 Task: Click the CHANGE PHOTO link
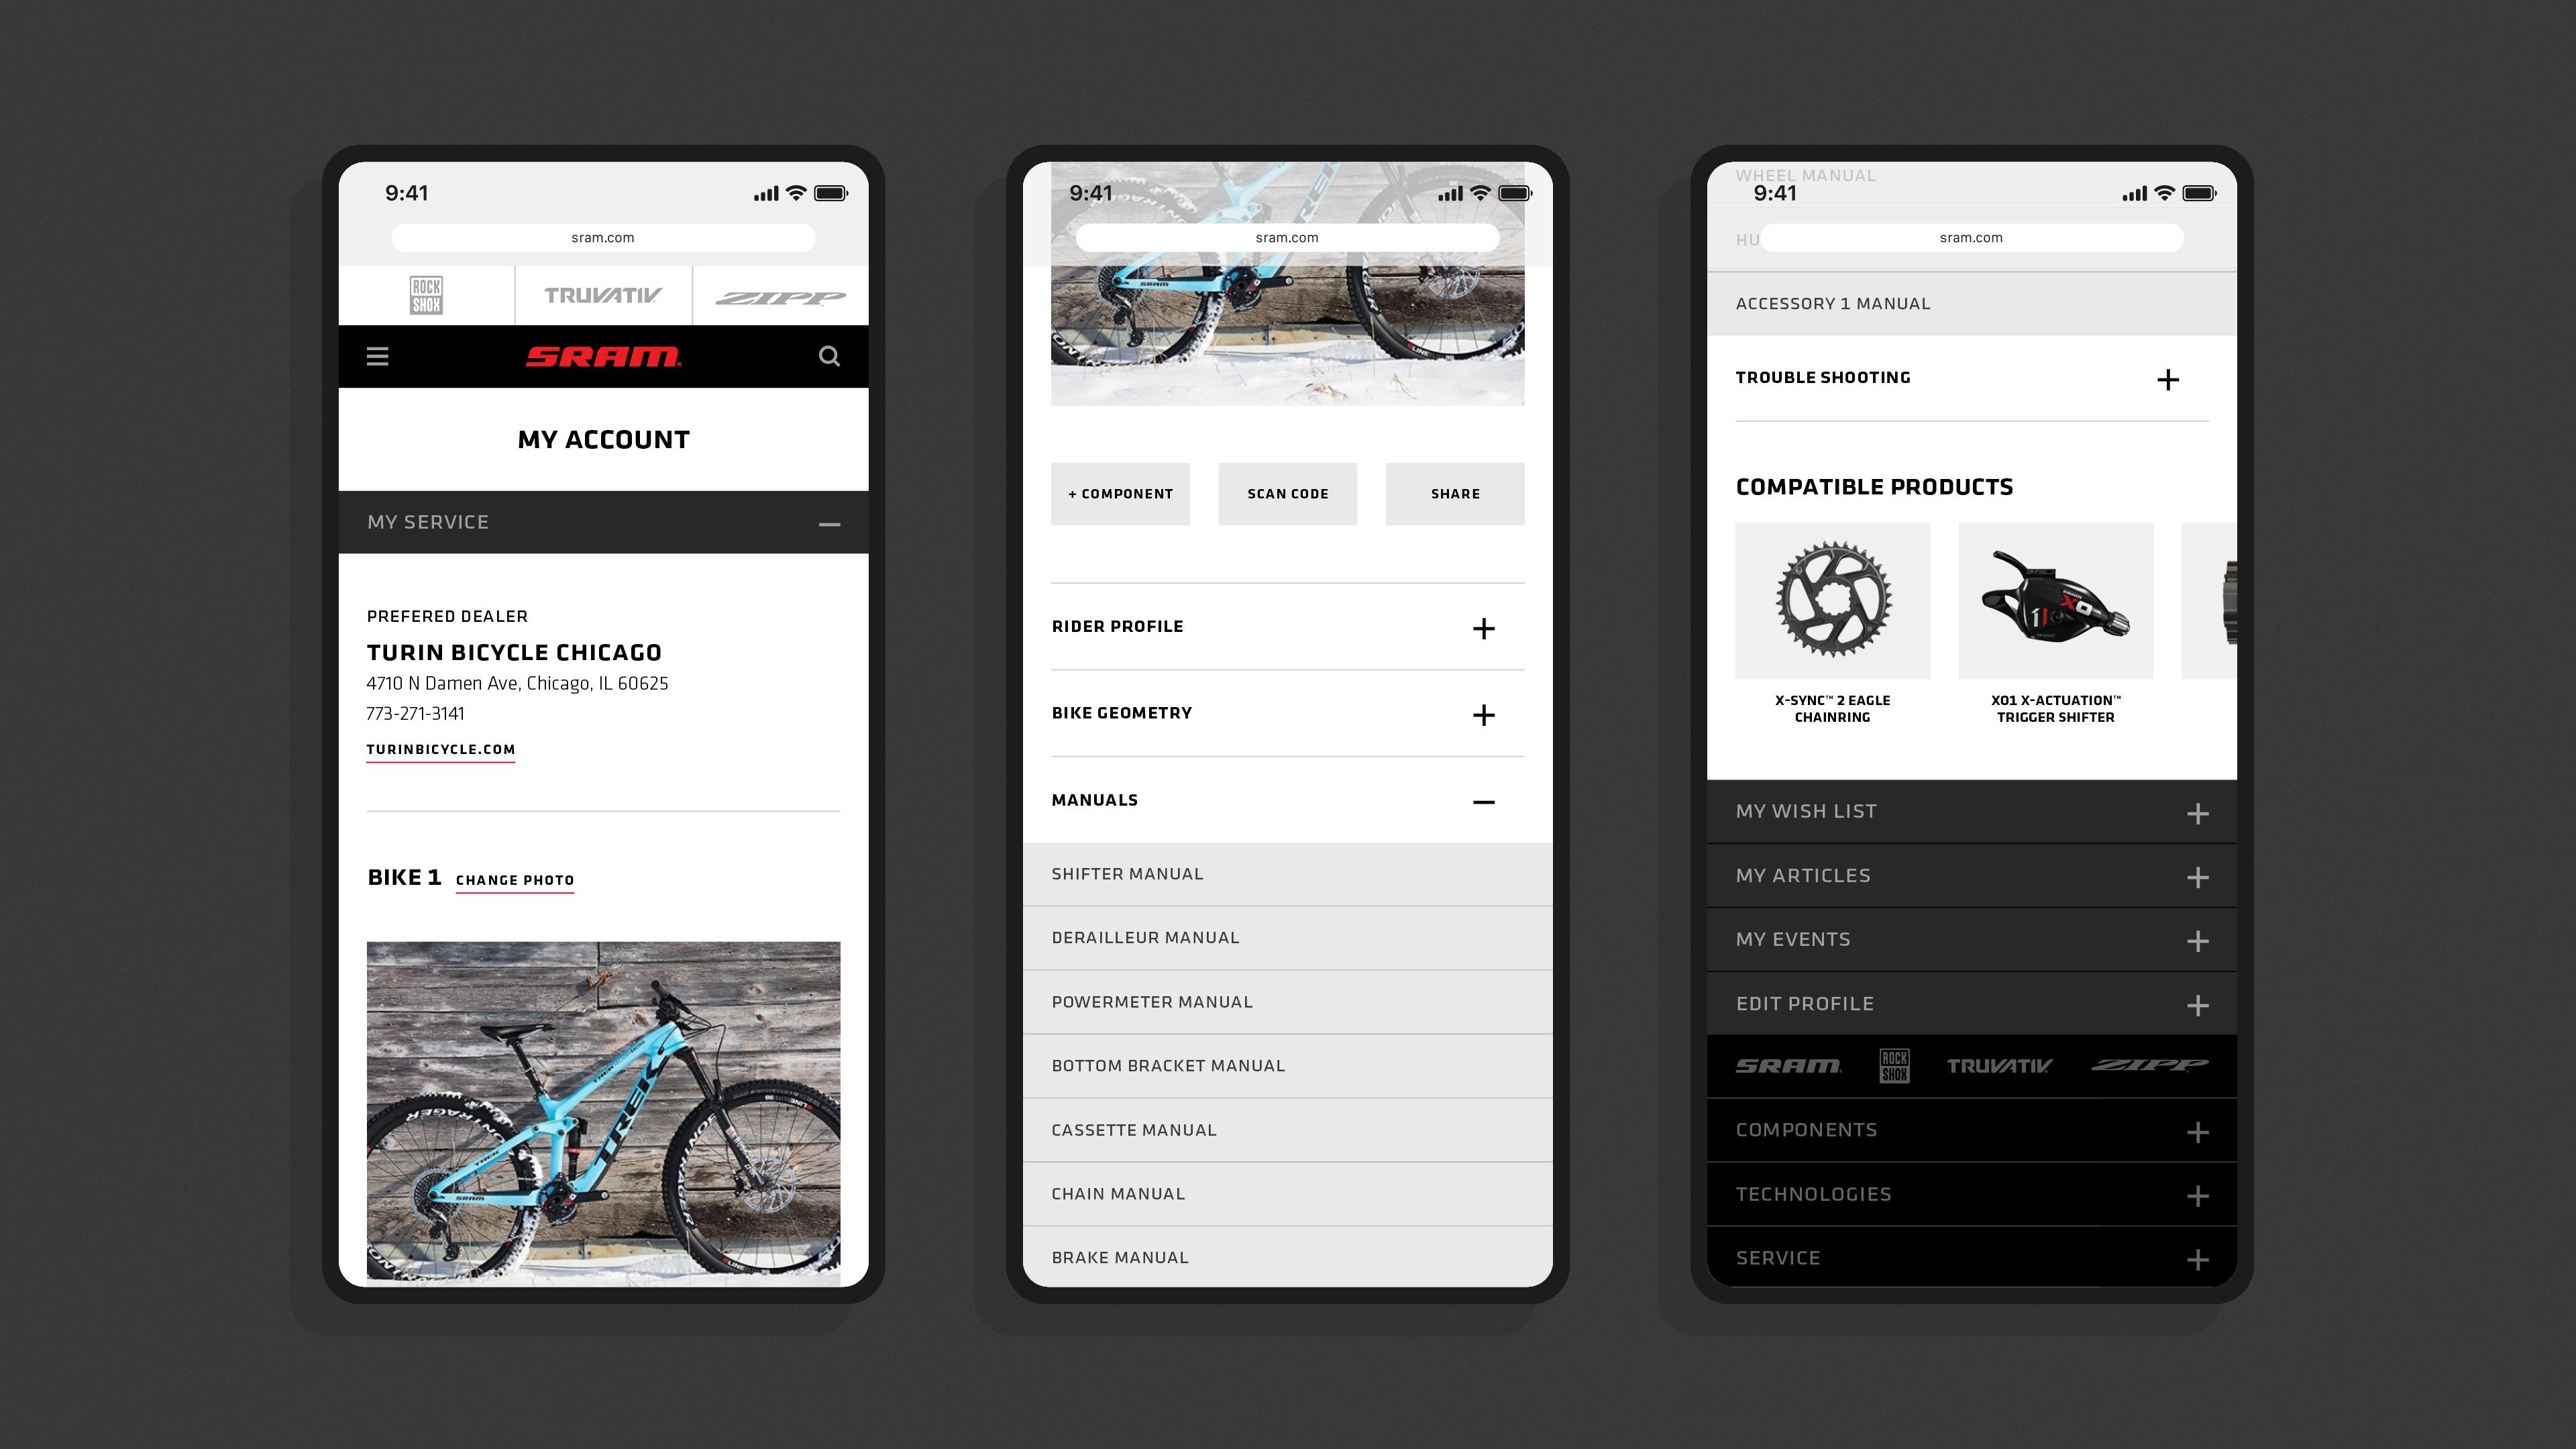[x=513, y=879]
